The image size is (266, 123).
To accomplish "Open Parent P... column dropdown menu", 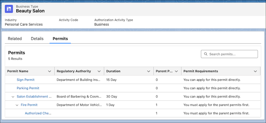I will [176, 71].
